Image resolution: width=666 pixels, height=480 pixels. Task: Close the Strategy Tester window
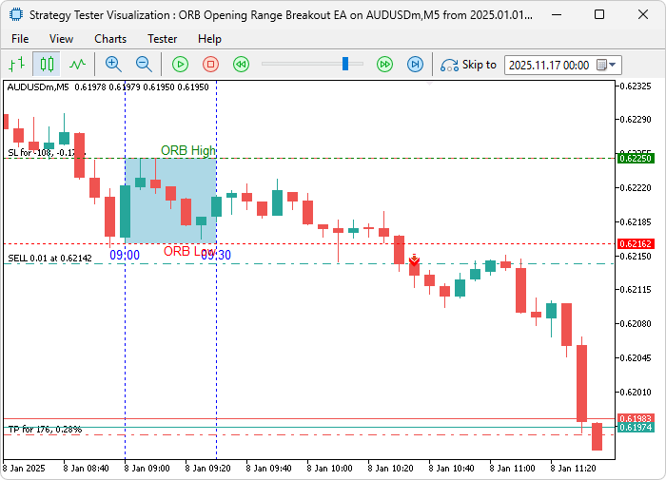point(643,15)
